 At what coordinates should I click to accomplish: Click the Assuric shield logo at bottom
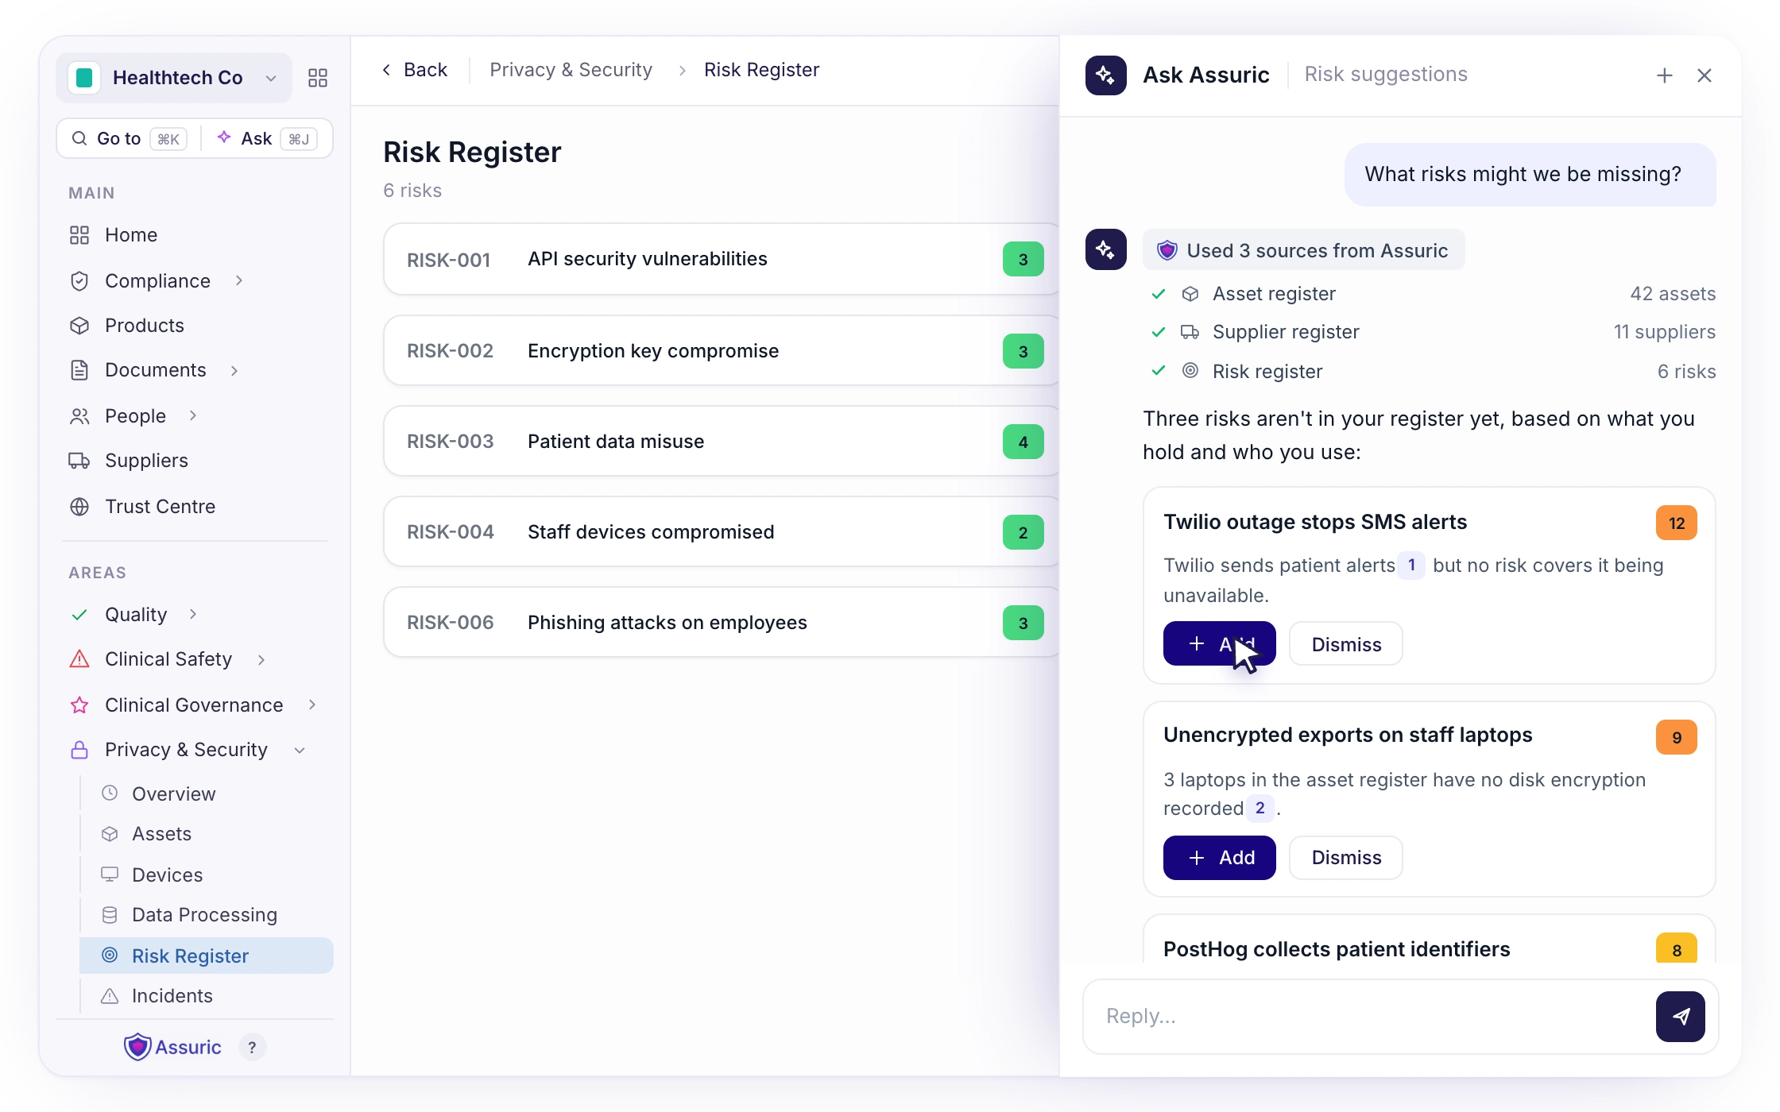point(137,1047)
